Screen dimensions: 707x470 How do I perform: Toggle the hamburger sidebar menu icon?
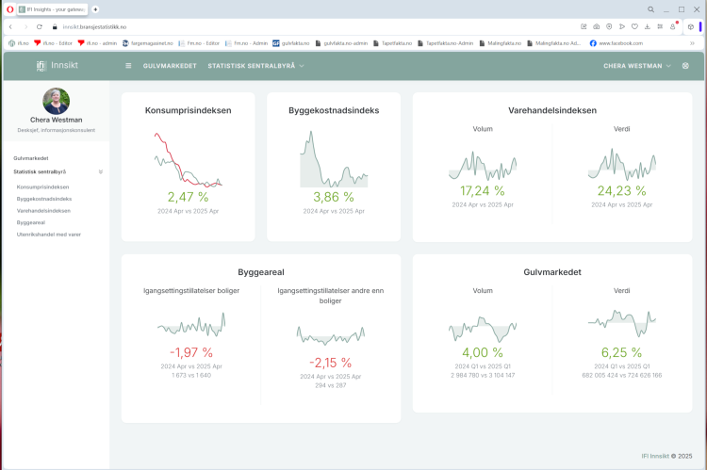(x=128, y=66)
